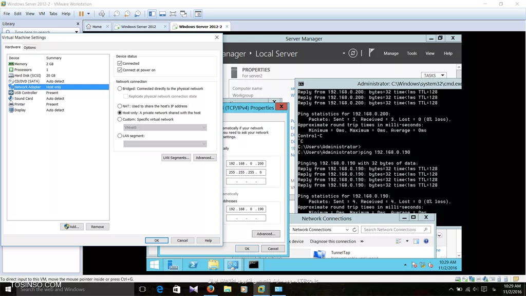This screenshot has height=296, width=526.
Task: Expand more commands chevron in Network Connections
Action: pos(362,242)
